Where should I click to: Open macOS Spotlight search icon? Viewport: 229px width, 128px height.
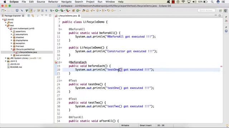pos(212,2)
